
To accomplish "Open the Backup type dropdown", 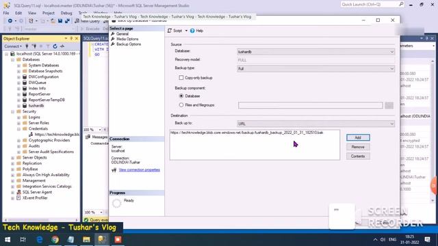I will pyautogui.click(x=315, y=68).
